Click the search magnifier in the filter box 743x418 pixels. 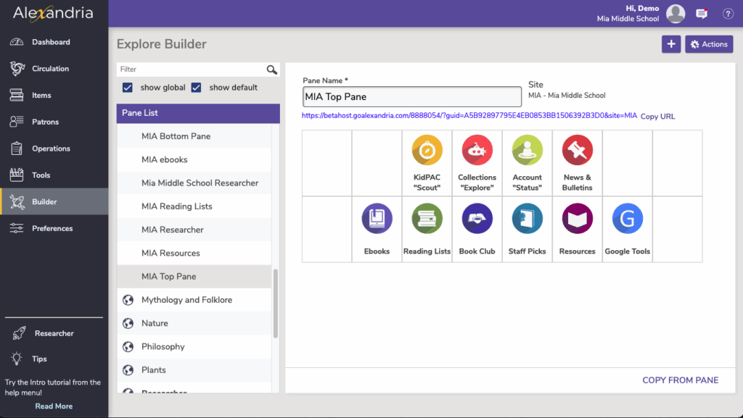point(272,70)
